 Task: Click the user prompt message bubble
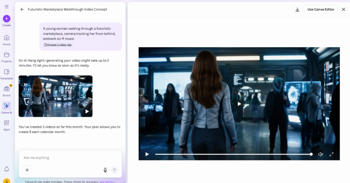[x=81, y=36]
